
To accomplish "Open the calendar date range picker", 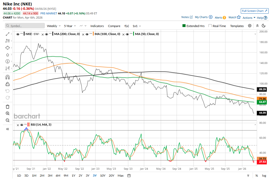I will (129, 176).
